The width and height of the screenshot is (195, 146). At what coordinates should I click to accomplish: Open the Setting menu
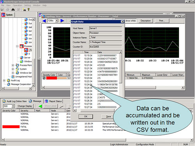point(27,5)
